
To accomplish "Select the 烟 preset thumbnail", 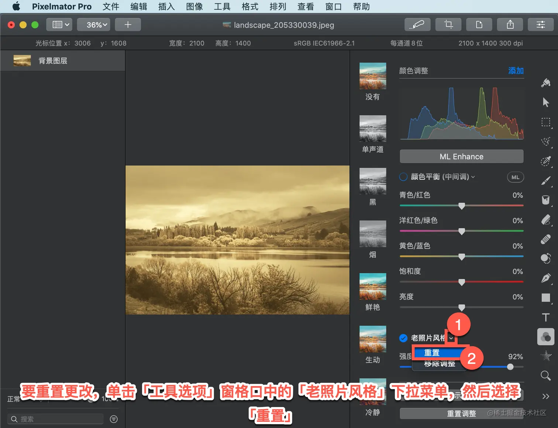I will 373,234.
